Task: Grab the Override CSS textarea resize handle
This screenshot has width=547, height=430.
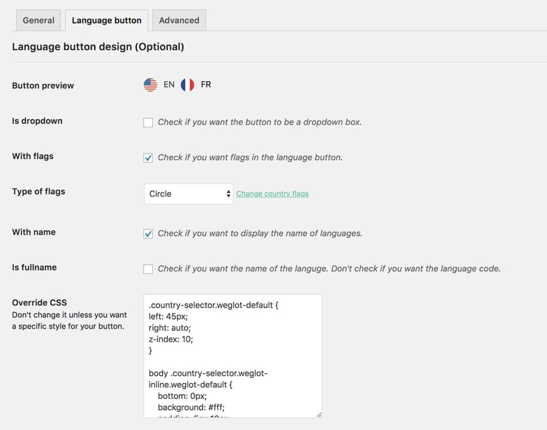Action: (319, 414)
